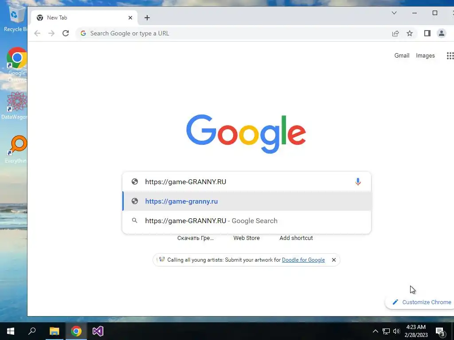Click the Chrome taskbar icon
The image size is (454, 340).
pyautogui.click(x=76, y=331)
